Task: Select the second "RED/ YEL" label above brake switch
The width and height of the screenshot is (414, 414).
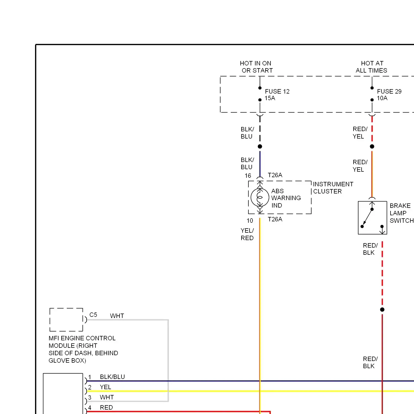Action: (360, 166)
